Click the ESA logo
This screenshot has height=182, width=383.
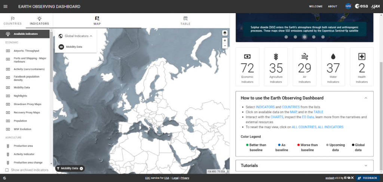(362, 6)
